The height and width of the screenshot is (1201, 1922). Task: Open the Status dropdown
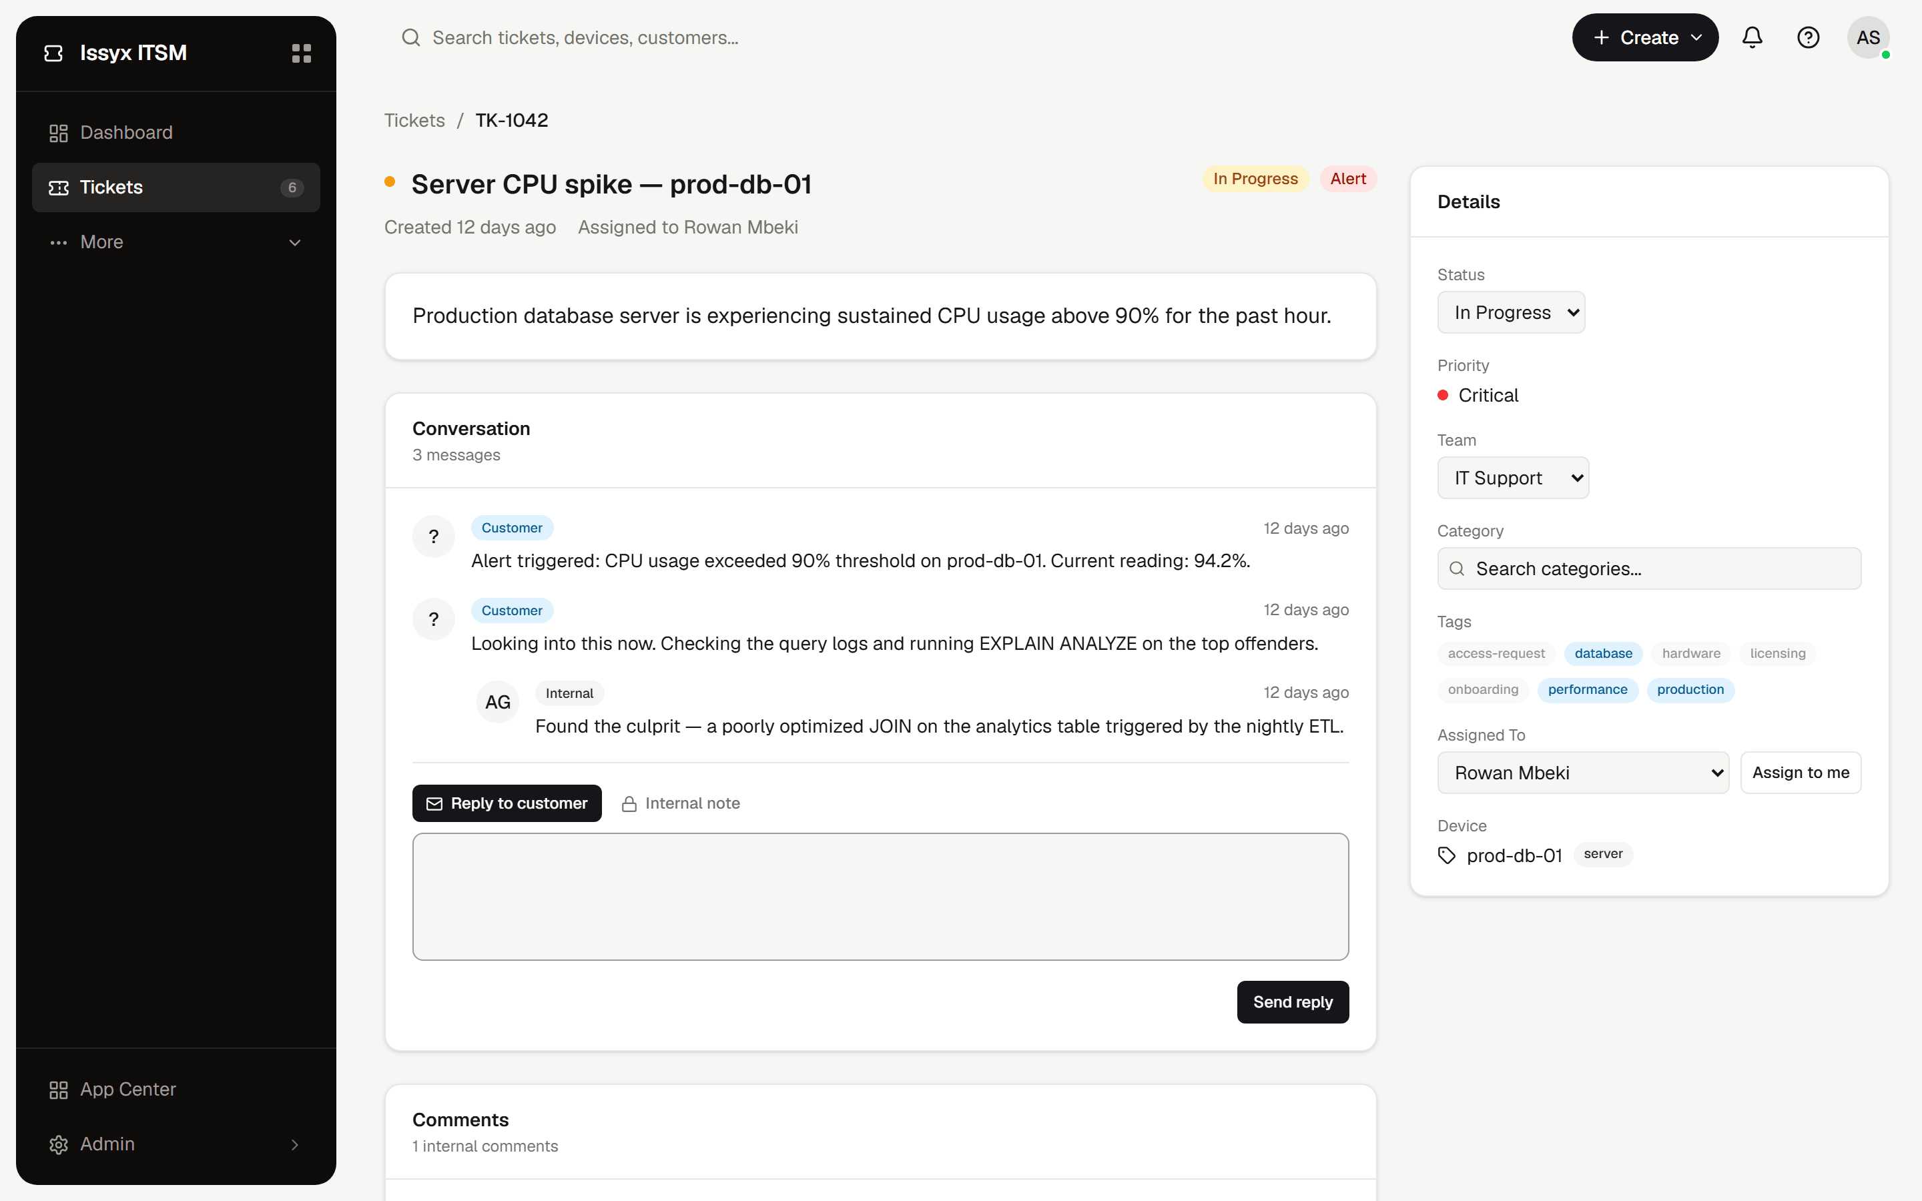1511,312
